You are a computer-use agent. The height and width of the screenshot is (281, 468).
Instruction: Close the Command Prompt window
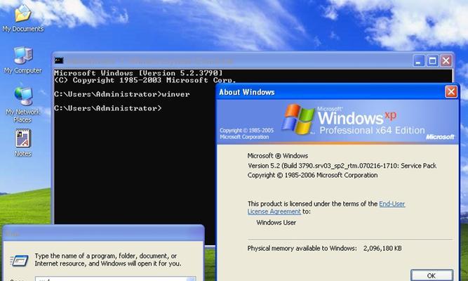click(x=446, y=61)
